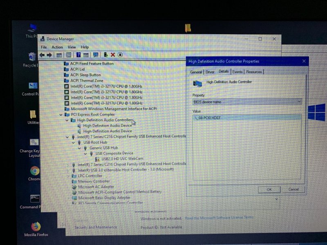Image resolution: width=327 pixels, height=245 pixels.
Task: Click the scroll-down arrow of the device tree
Action: [x=277, y=199]
